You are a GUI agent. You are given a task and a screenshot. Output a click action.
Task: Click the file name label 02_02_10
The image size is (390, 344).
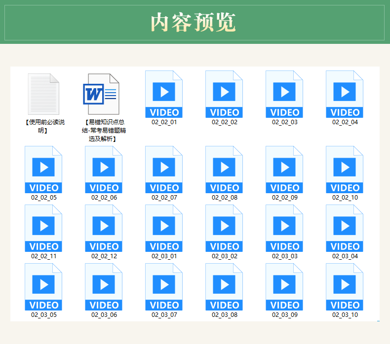tap(345, 198)
